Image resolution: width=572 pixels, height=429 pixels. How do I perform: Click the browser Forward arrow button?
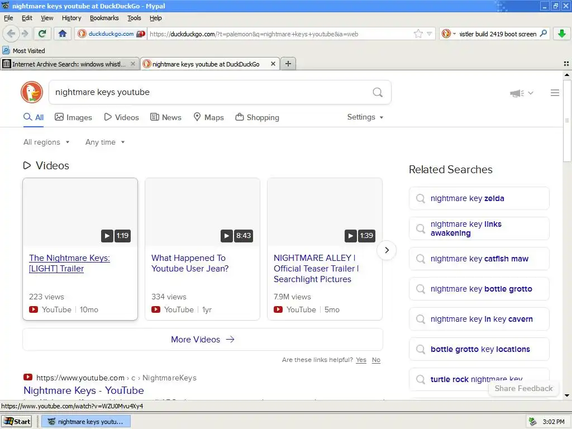click(25, 34)
